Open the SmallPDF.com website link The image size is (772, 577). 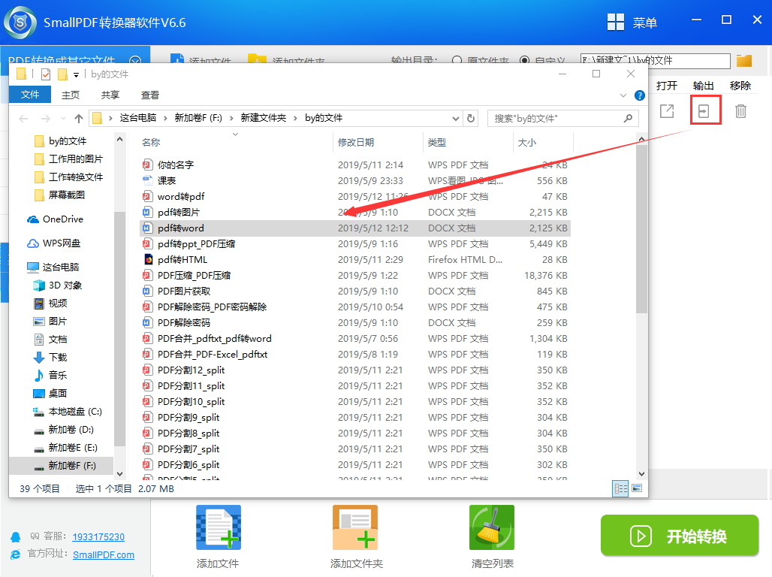pos(104,554)
